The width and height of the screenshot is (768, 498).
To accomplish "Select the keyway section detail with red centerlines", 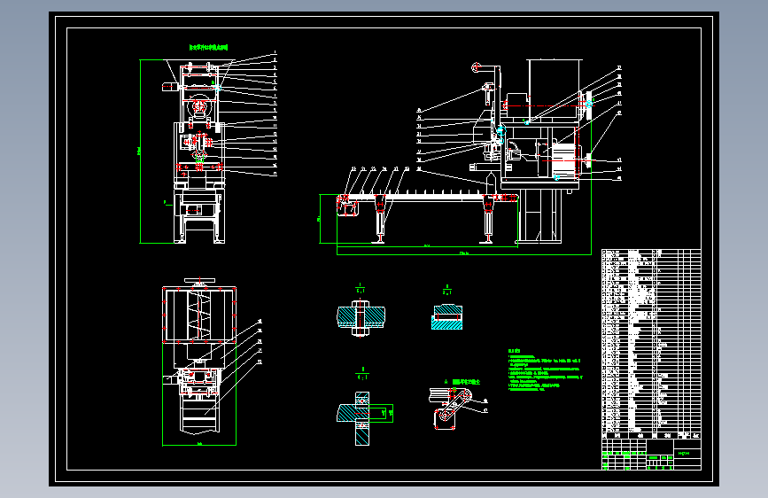I will click(446, 317).
